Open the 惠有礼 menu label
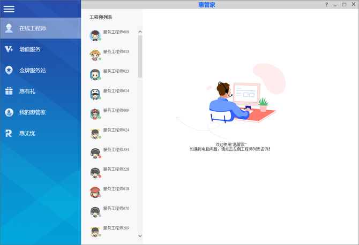Image resolution: width=359 pixels, height=245 pixels. point(27,91)
